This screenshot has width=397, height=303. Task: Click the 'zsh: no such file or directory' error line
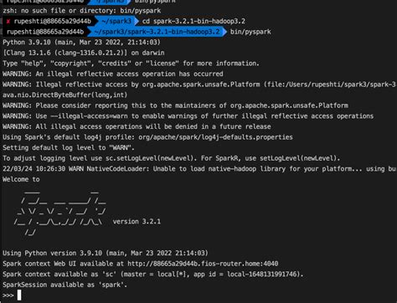[82, 11]
